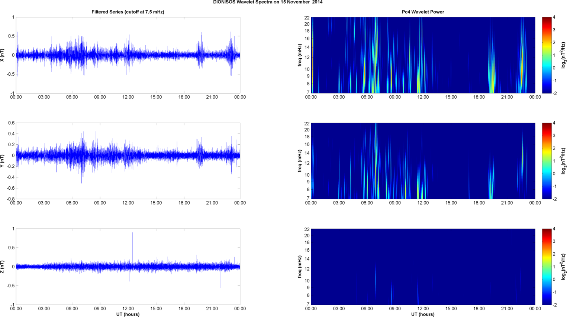The image size is (567, 317).
Task: Click the colorbar beside the bottom spectrogram
Action: point(547,267)
